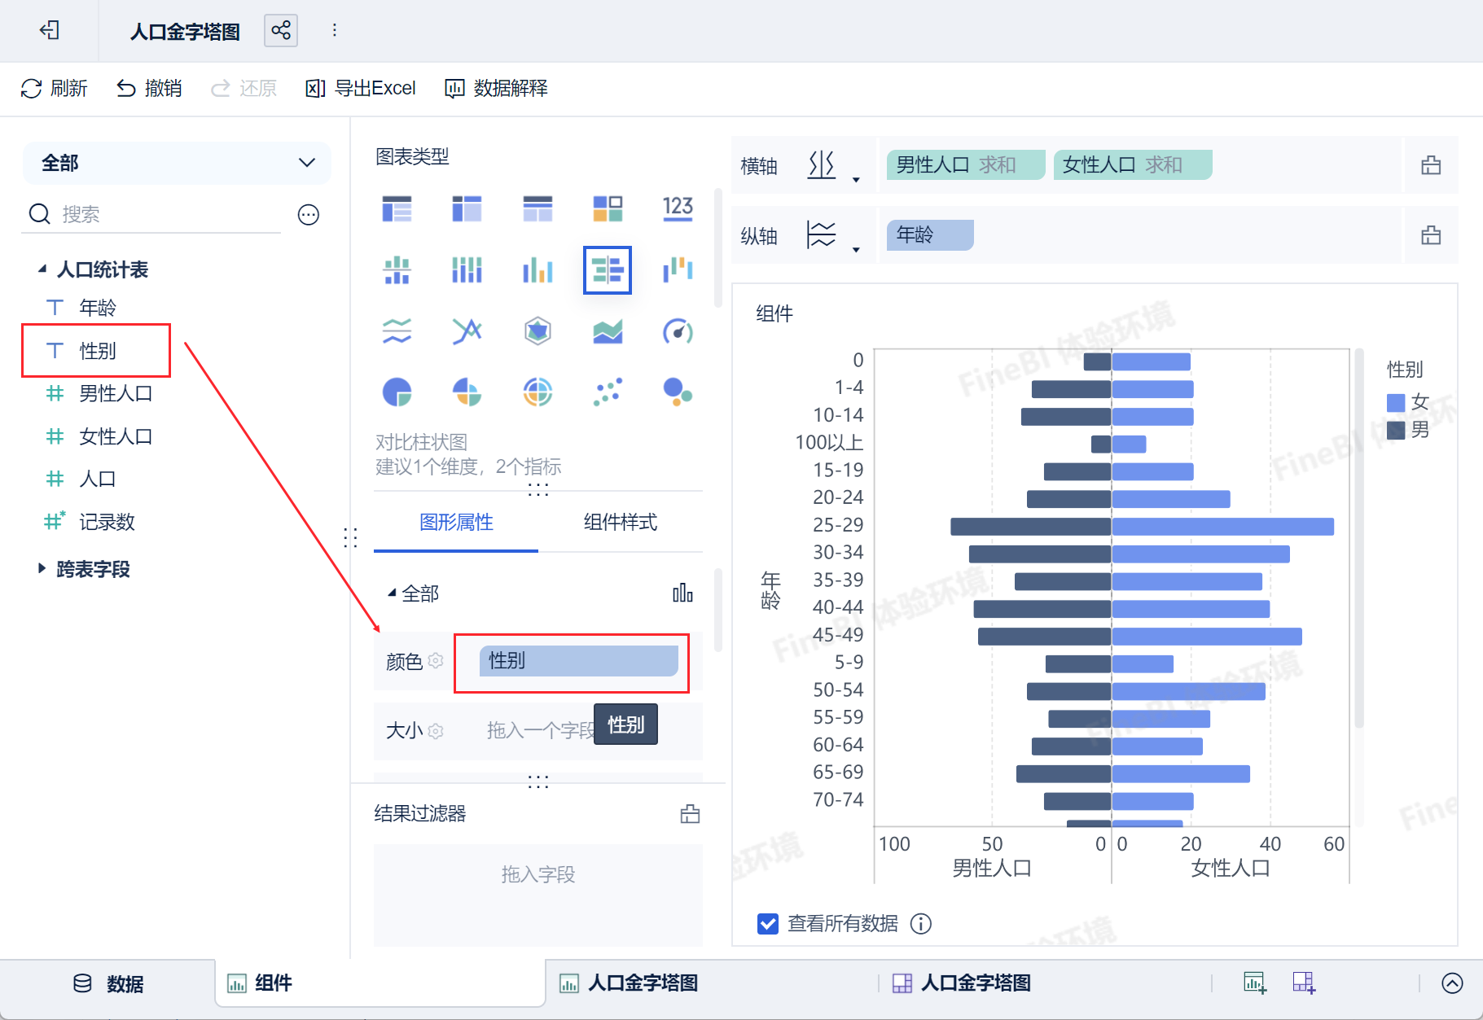Choose the radar chart icon
The height and width of the screenshot is (1020, 1483).
tap(537, 331)
